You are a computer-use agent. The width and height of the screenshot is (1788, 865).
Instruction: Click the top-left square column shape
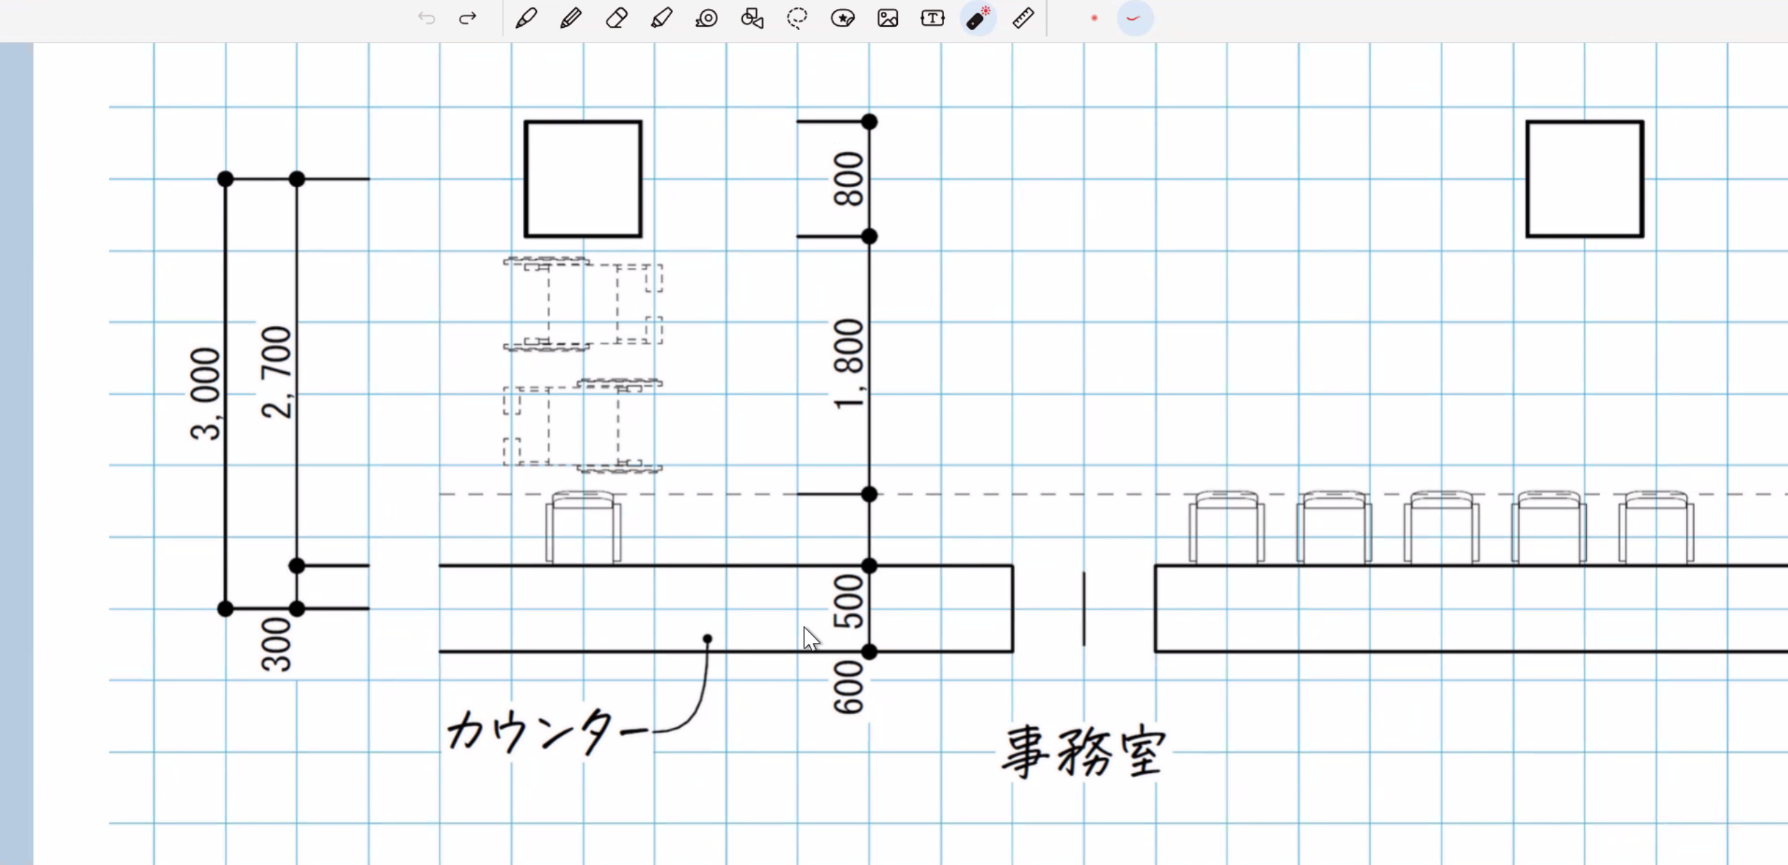point(583,179)
